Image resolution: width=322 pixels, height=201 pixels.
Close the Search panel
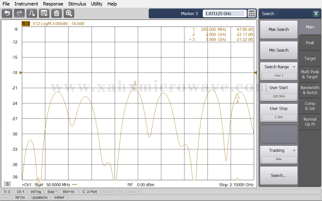[316, 14]
